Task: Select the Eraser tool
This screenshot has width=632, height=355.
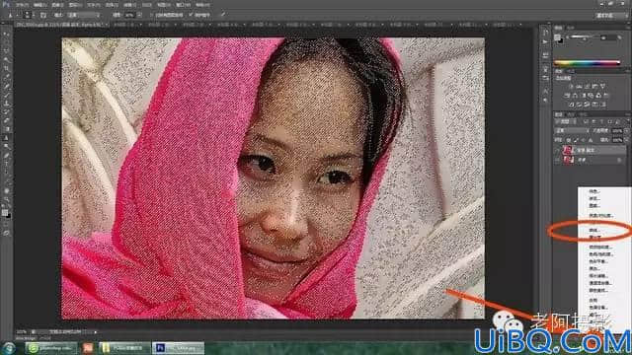Action: tap(7, 120)
